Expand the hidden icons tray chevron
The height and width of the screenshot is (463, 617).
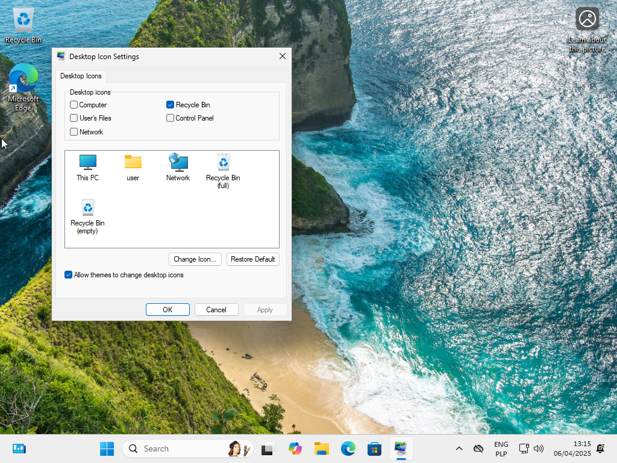tap(459, 449)
